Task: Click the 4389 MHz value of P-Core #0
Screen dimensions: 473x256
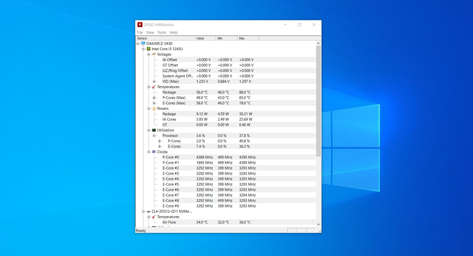Action: coord(205,157)
